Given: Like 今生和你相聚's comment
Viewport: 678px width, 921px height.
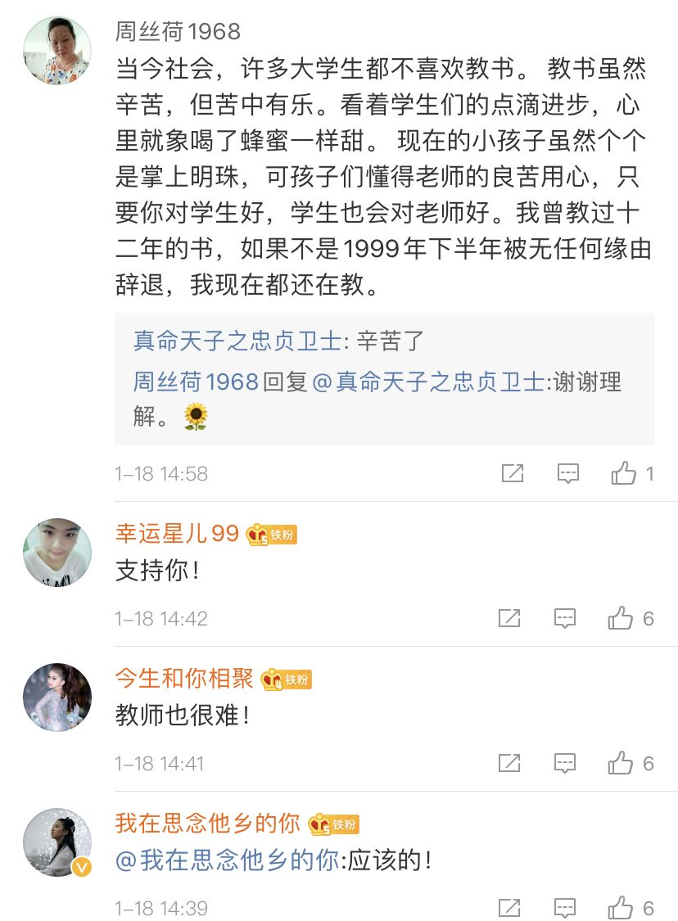Looking at the screenshot, I should pos(621,763).
